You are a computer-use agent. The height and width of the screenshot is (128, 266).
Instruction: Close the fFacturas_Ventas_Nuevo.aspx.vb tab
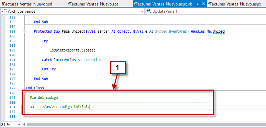click(204, 4)
